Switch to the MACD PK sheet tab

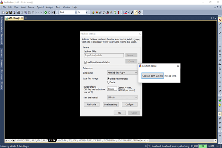[x=62, y=141]
